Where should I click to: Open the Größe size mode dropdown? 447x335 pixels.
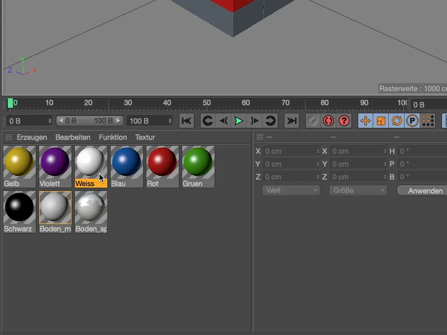(x=358, y=190)
